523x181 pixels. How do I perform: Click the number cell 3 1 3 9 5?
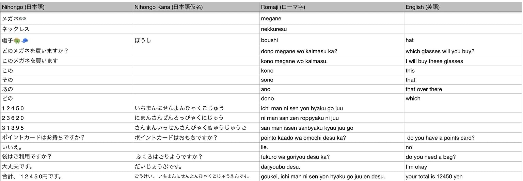(67, 128)
